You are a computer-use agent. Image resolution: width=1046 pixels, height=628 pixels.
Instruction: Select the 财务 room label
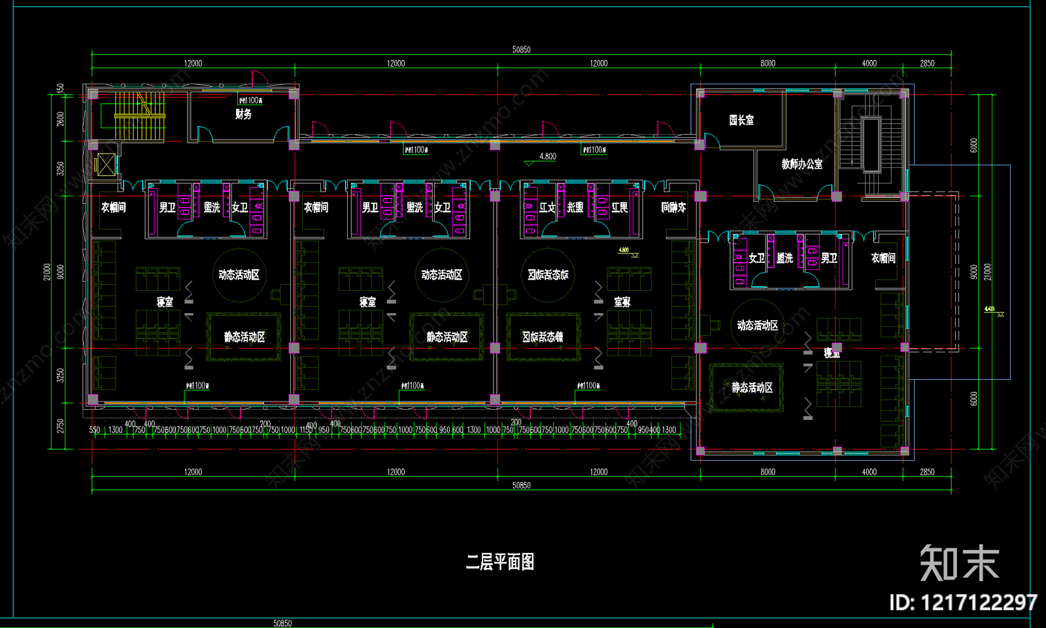[x=244, y=114]
